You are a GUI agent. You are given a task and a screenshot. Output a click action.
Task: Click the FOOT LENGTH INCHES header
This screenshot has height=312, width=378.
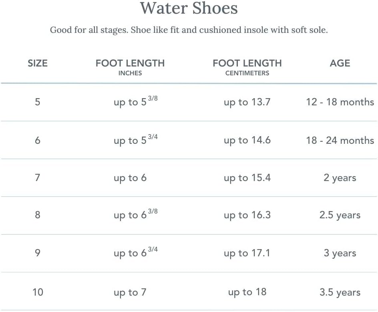130,67
